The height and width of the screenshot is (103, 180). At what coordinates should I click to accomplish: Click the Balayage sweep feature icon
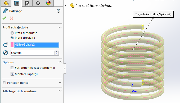coord(5,11)
